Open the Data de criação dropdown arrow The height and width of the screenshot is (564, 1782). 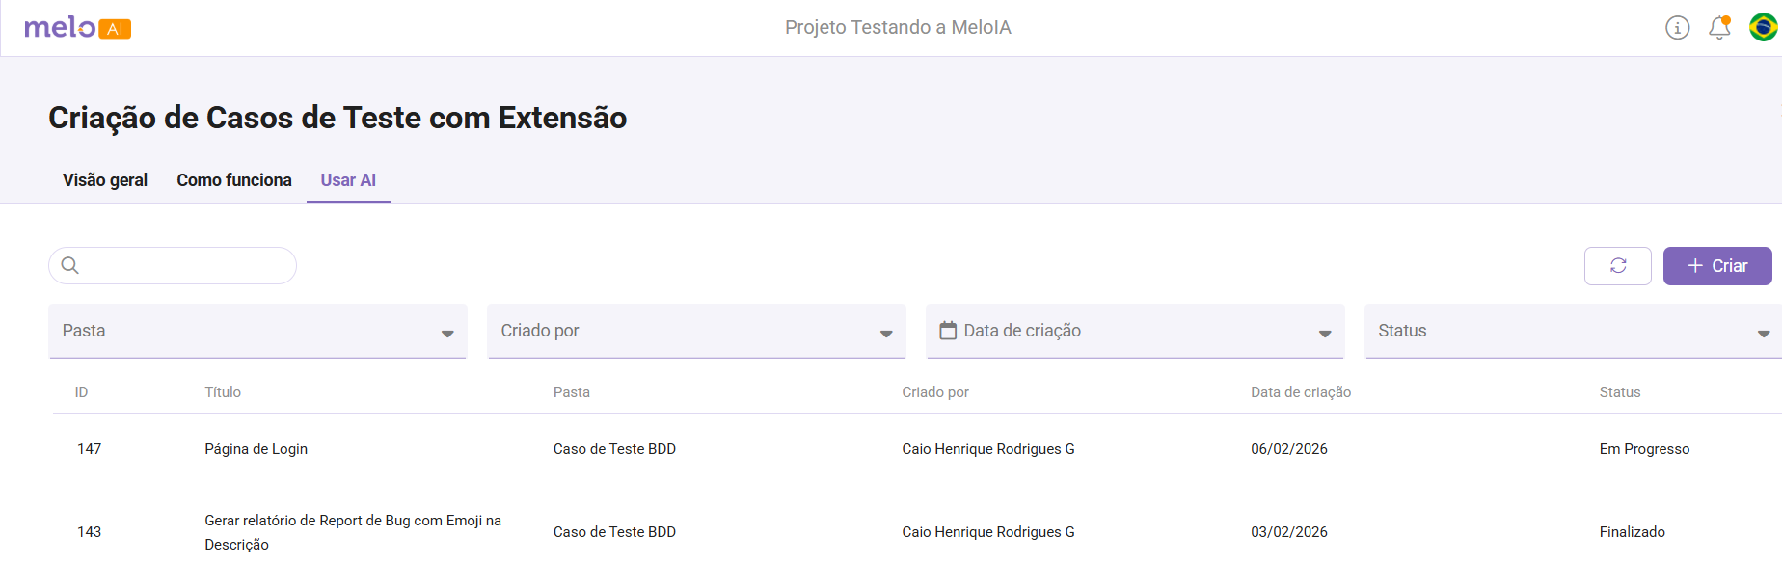(1324, 334)
